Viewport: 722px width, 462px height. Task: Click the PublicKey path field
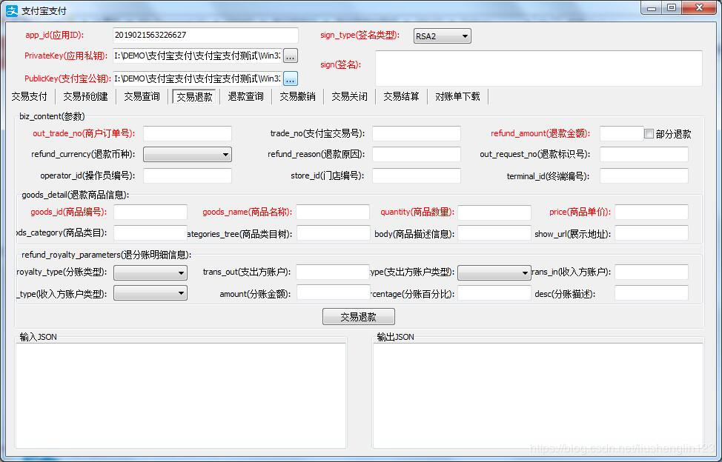point(197,78)
